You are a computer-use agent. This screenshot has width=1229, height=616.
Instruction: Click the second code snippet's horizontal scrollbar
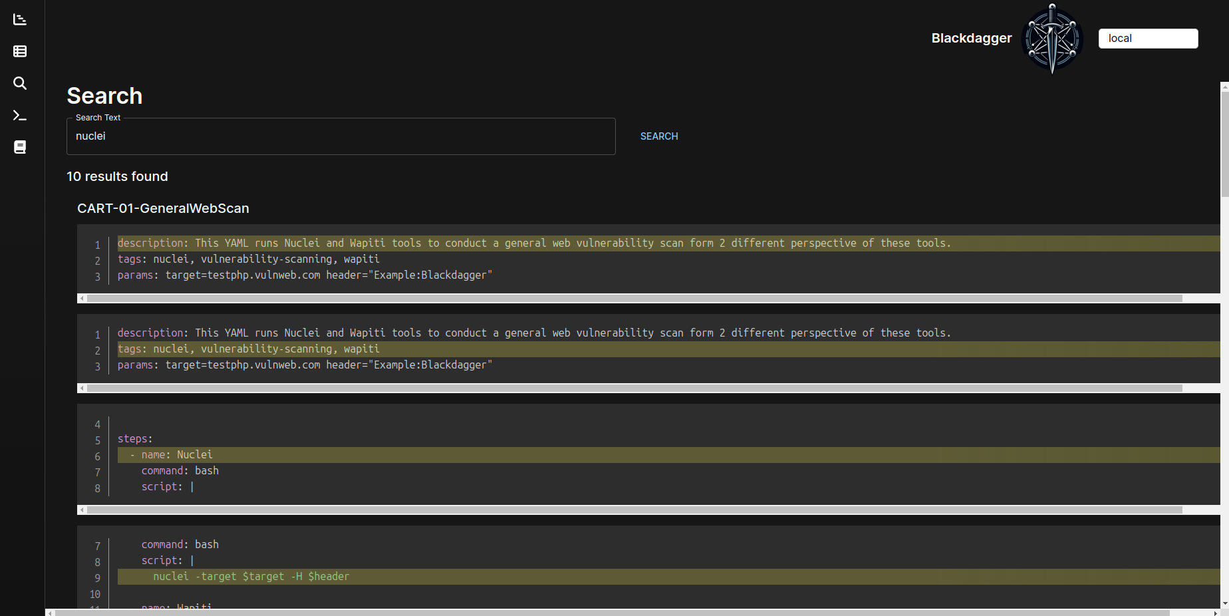[x=634, y=388]
